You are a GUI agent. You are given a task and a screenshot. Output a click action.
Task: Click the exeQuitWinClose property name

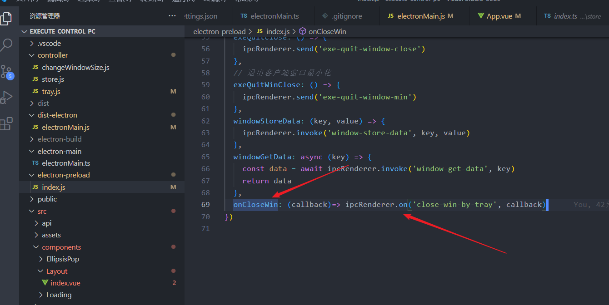pyautogui.click(x=267, y=85)
